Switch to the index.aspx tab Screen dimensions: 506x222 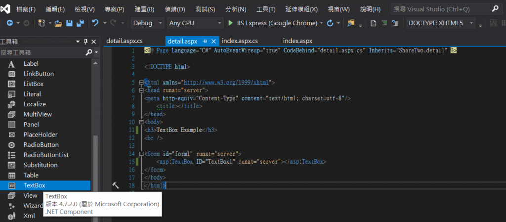297,41
